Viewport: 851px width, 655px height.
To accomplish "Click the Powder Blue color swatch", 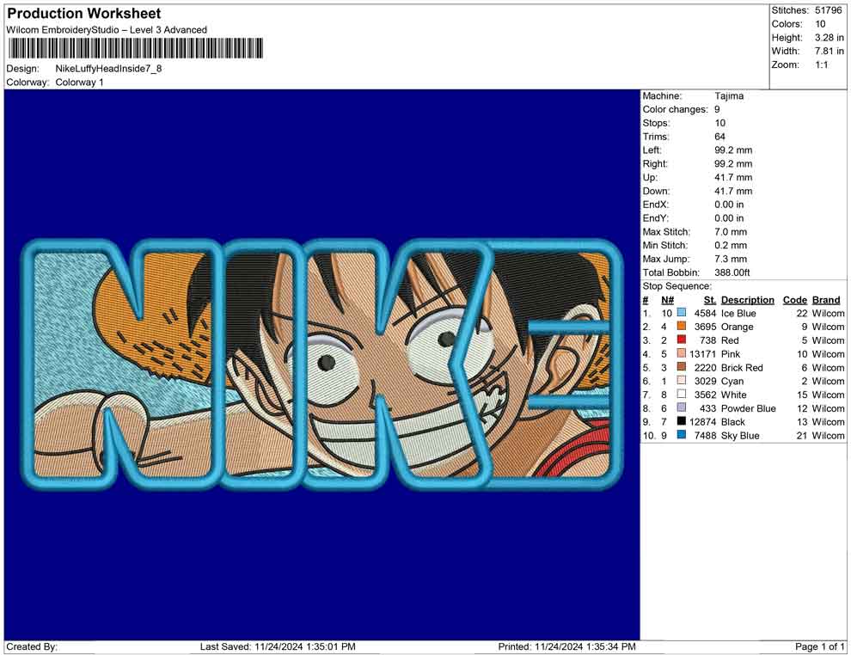I will (681, 407).
